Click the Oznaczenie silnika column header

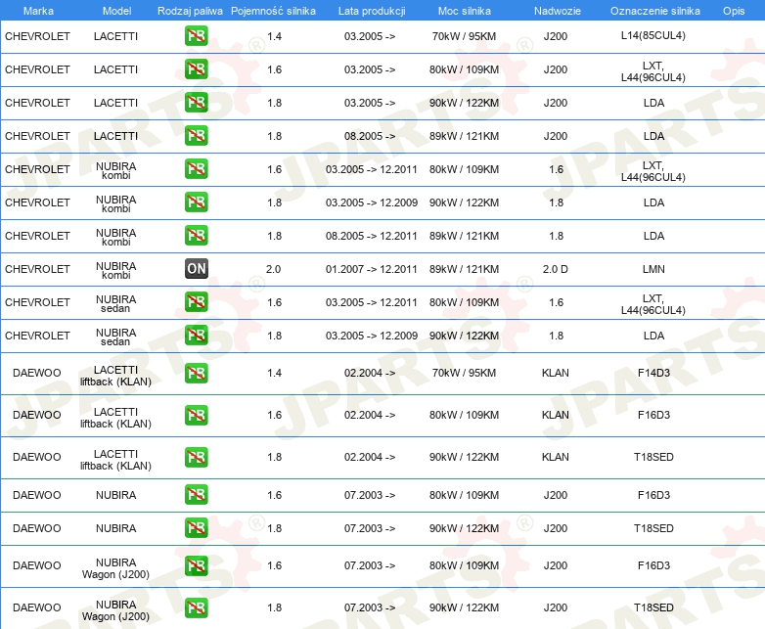coord(654,11)
